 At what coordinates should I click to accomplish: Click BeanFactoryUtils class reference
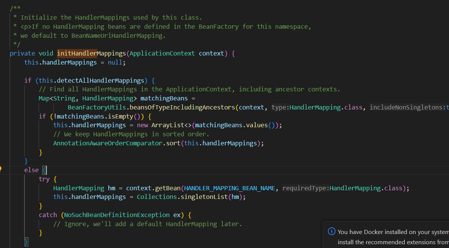click(x=97, y=107)
